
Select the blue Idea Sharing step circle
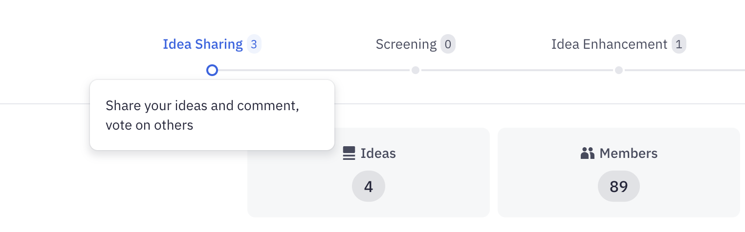[x=212, y=70]
